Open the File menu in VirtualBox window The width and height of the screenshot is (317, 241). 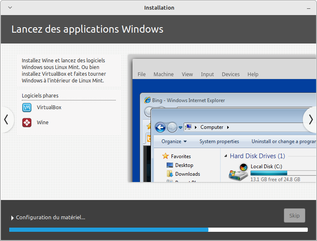point(142,74)
